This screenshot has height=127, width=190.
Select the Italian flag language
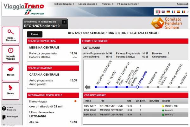pos(158,12)
